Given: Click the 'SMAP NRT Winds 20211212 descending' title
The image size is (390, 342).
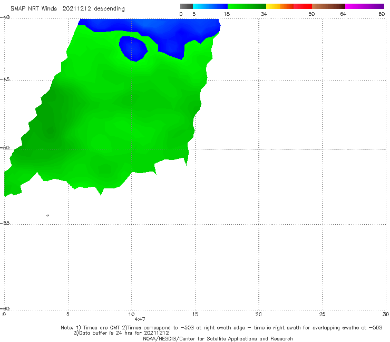Looking at the screenshot, I should [x=67, y=8].
